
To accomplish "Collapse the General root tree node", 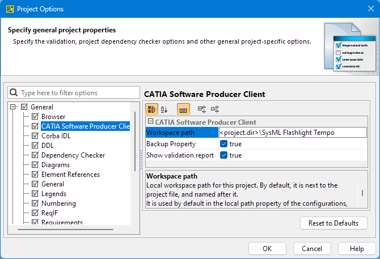I will (13, 107).
